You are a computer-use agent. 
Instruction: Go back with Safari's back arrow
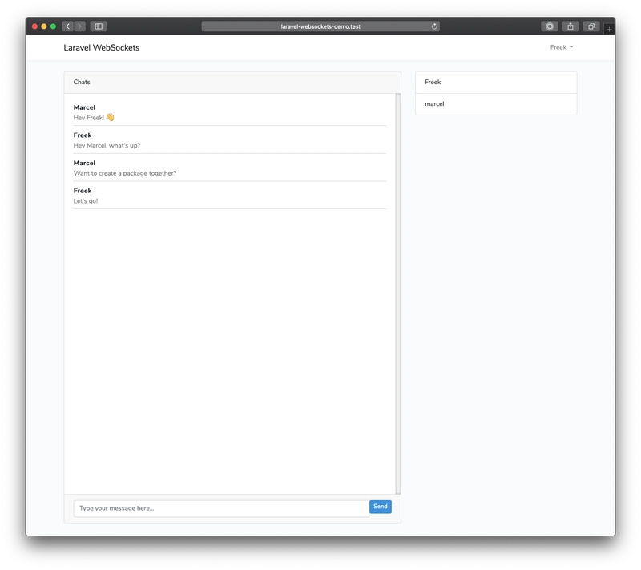coord(67,26)
